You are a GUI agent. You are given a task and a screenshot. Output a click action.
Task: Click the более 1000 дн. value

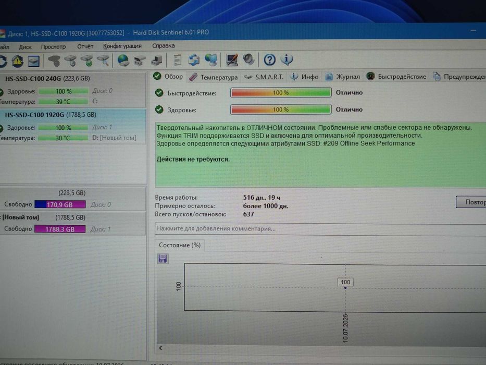pos(266,206)
